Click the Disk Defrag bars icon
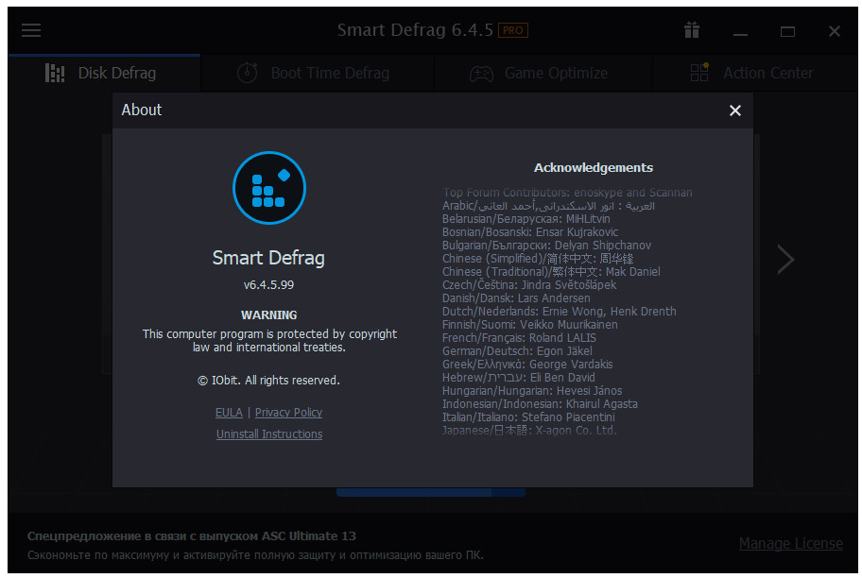The height and width of the screenshot is (578, 862). pos(55,73)
